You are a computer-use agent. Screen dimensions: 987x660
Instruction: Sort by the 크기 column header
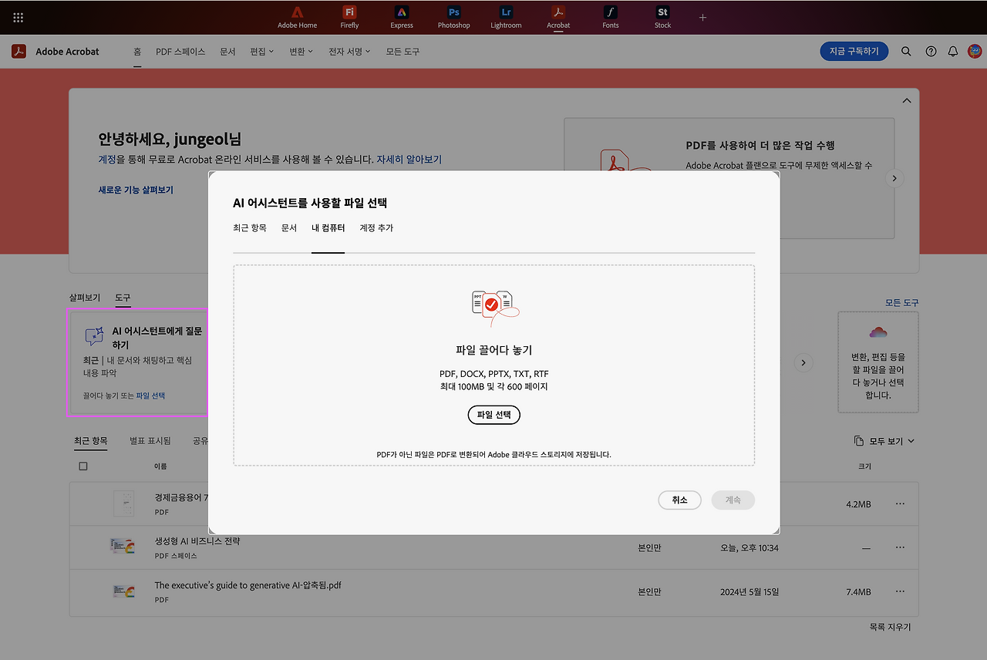[865, 466]
